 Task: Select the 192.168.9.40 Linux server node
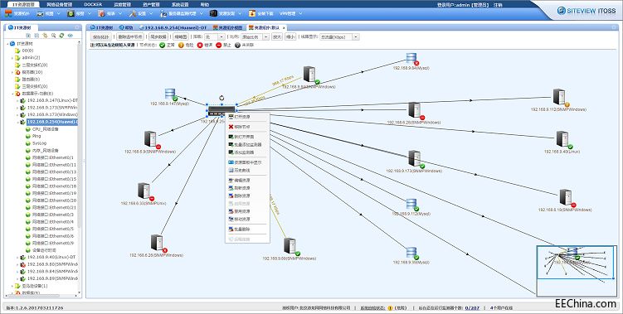pos(562,140)
